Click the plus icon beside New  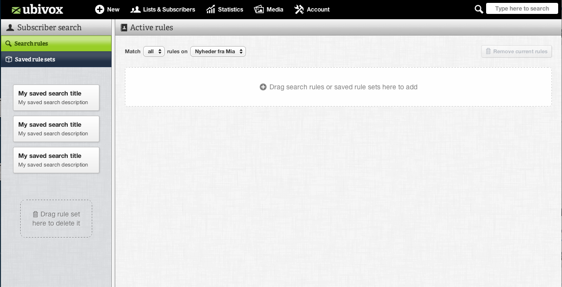(99, 9)
